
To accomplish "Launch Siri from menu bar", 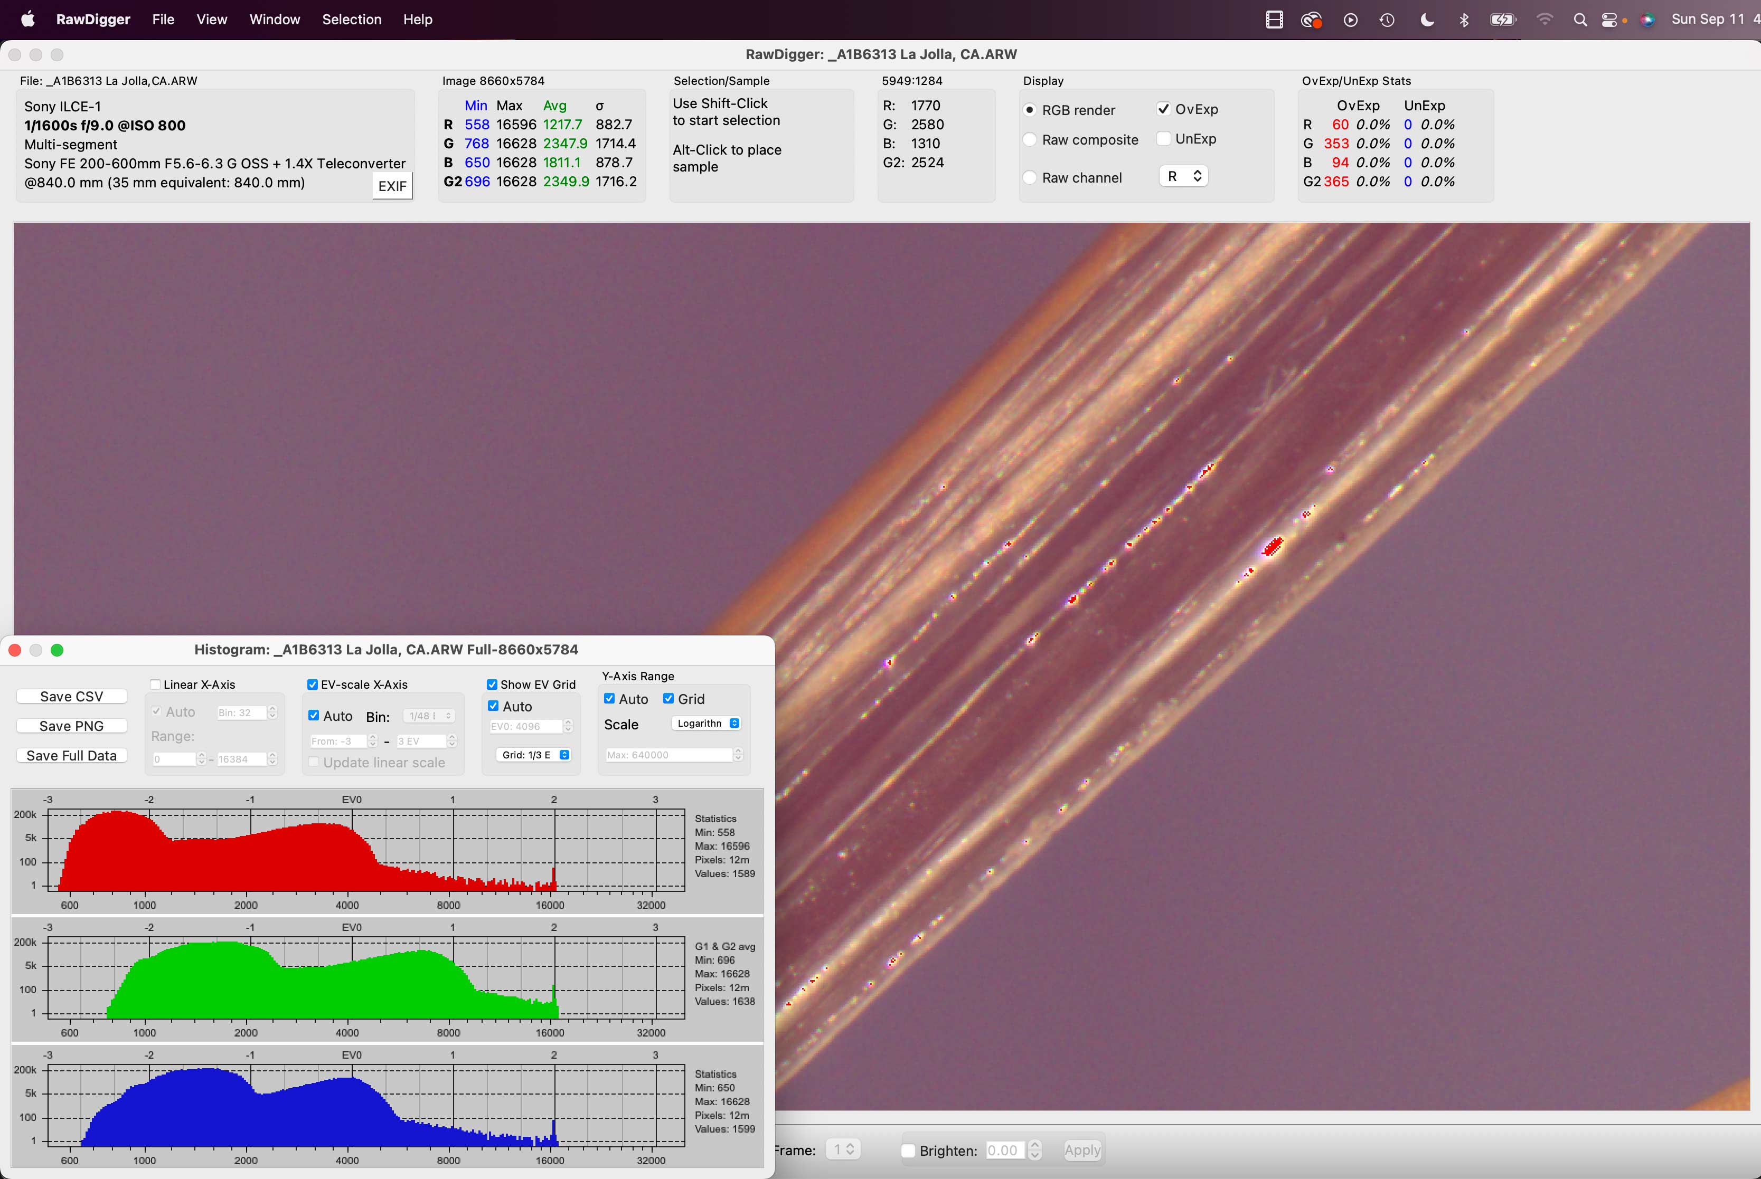I will pos(1647,20).
